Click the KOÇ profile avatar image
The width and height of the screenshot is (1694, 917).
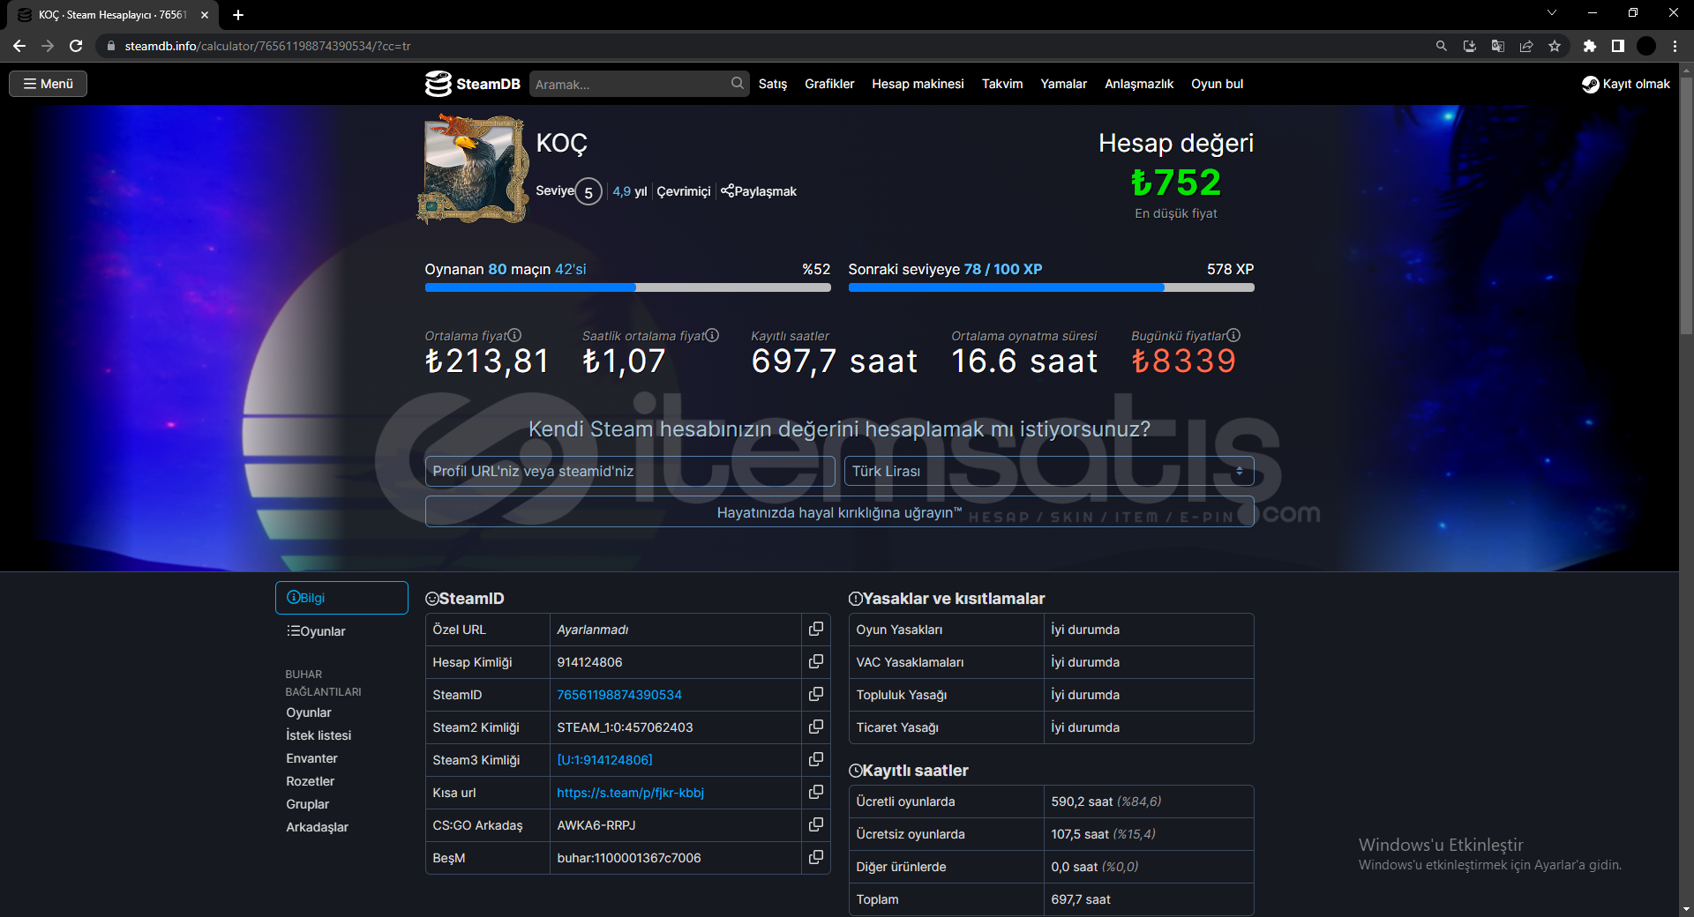click(x=473, y=168)
